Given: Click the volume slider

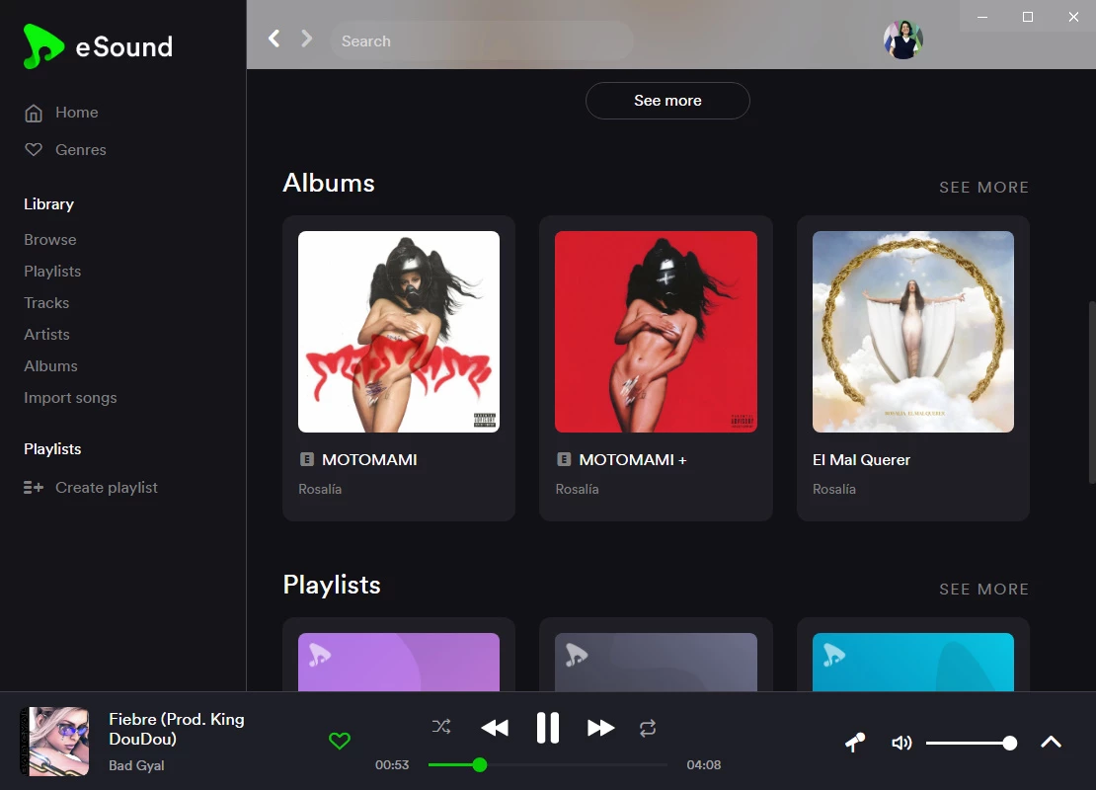Looking at the screenshot, I should click(972, 744).
